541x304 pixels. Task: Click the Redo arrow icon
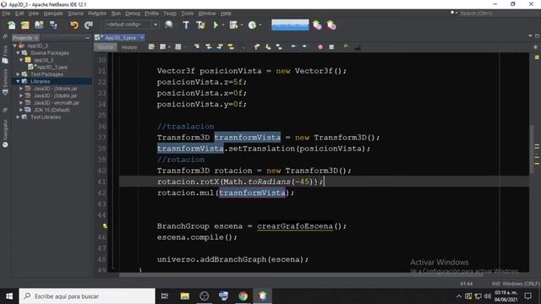89,25
